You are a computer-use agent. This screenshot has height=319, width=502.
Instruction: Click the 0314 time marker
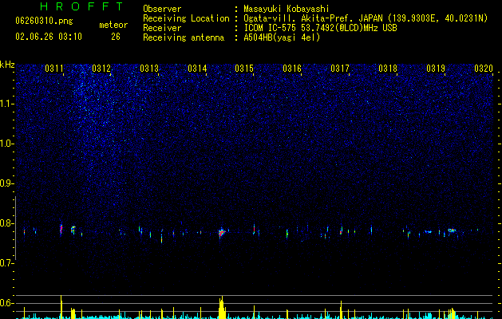[x=197, y=69]
